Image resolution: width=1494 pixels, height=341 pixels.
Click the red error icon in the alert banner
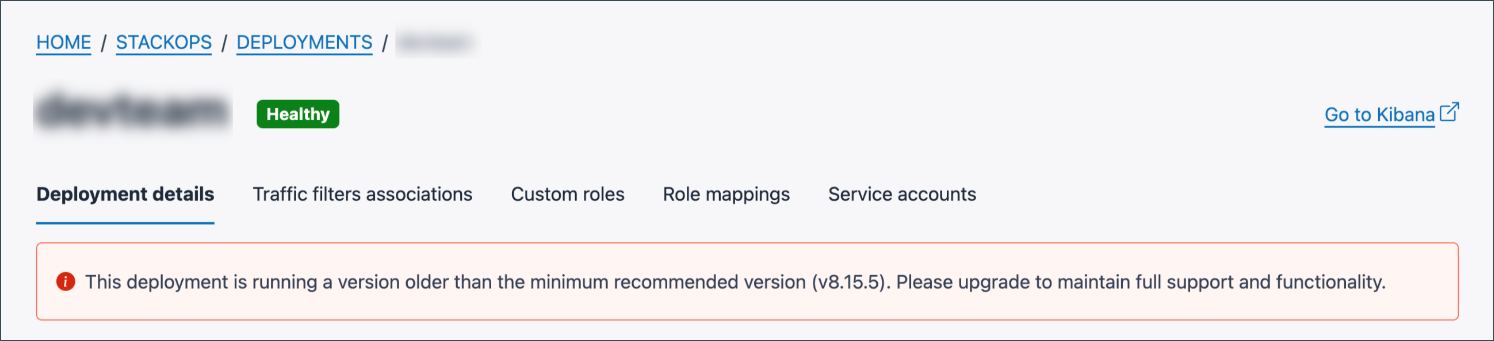click(65, 281)
